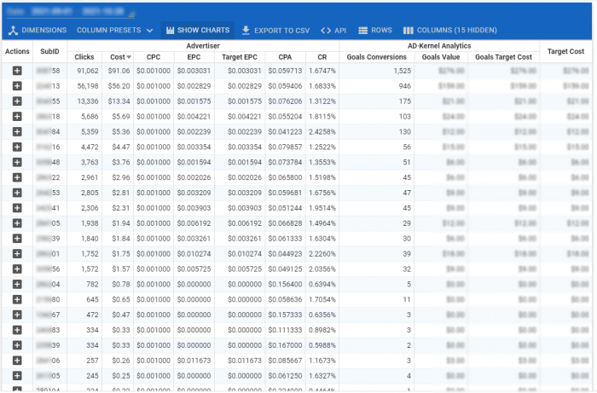Sort by CPA column header

pos(285,57)
